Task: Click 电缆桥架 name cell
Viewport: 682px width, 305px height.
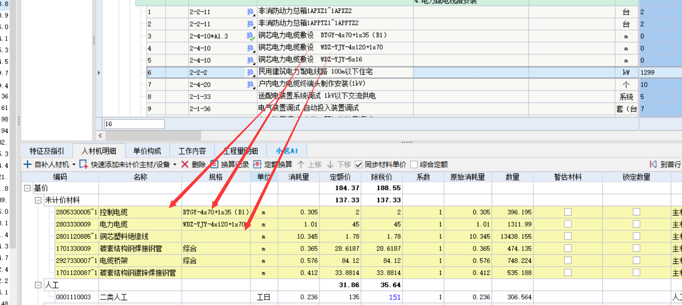Action: (140, 260)
